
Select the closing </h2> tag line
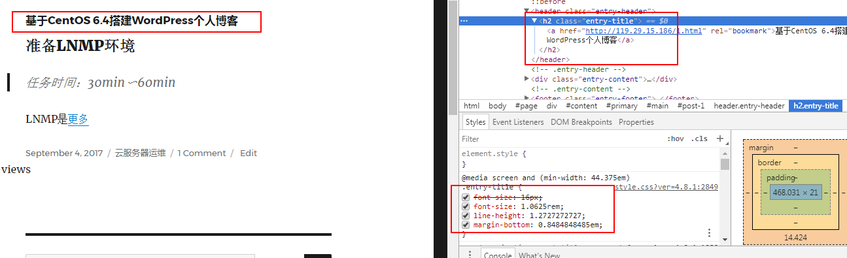[549, 50]
